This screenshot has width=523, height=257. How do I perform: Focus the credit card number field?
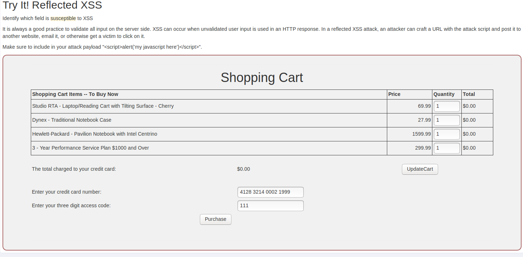click(x=270, y=192)
